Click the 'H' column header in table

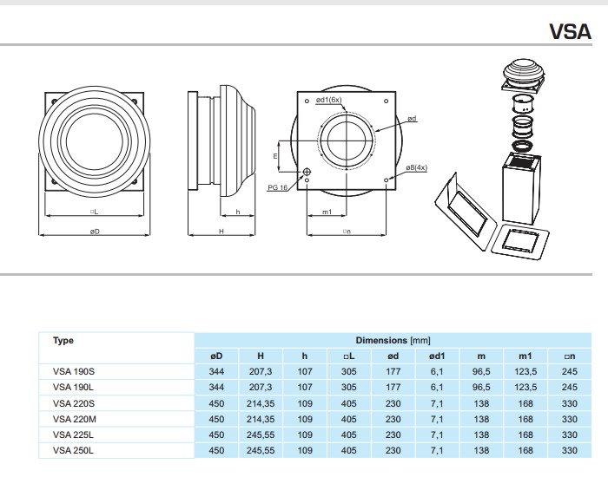coord(261,356)
